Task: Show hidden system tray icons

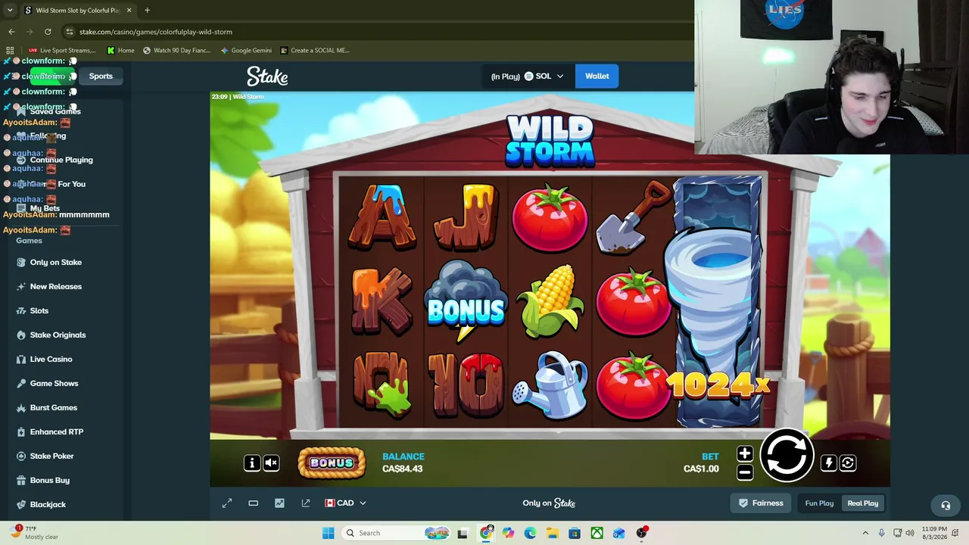Action: (x=865, y=533)
